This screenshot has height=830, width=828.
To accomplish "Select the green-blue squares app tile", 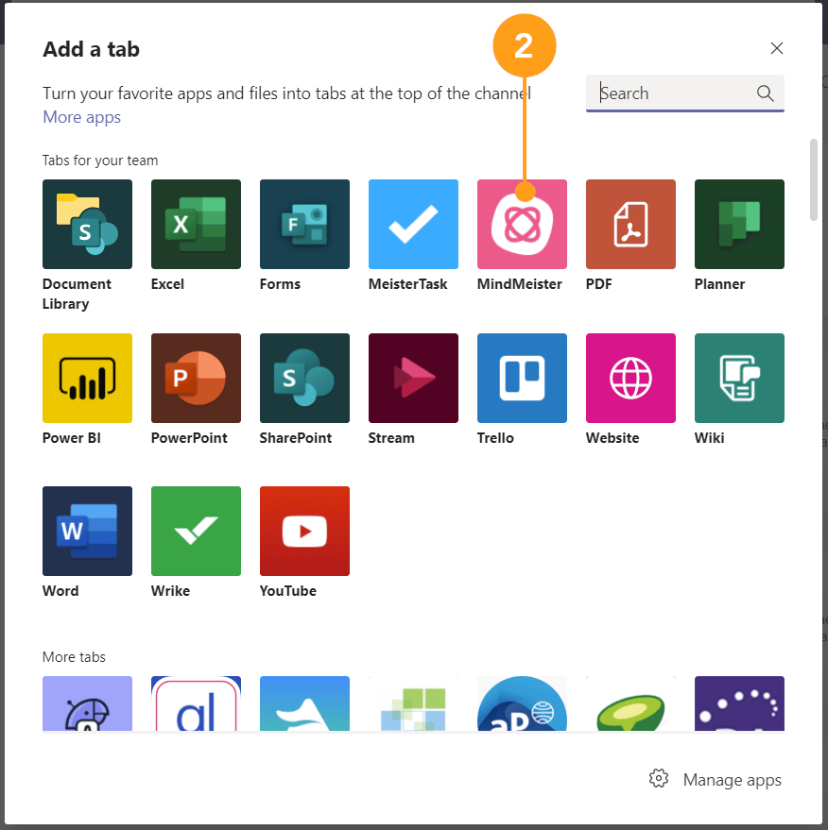I will [x=413, y=703].
